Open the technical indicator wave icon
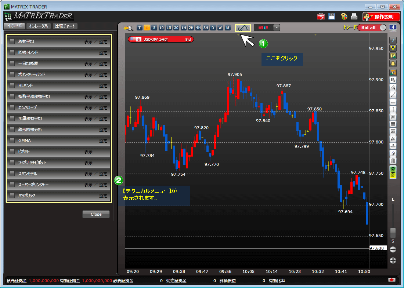404x288 pixels. 243,28
